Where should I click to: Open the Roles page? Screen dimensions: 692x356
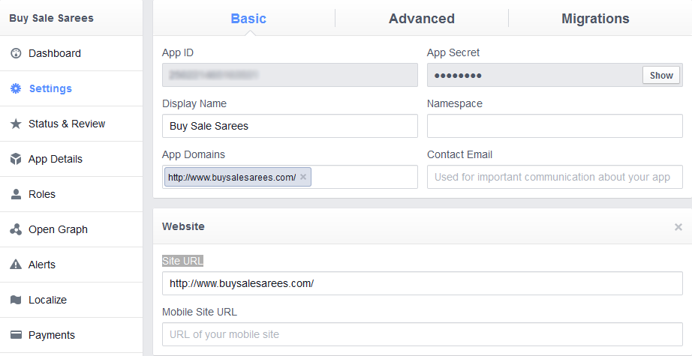71,194
